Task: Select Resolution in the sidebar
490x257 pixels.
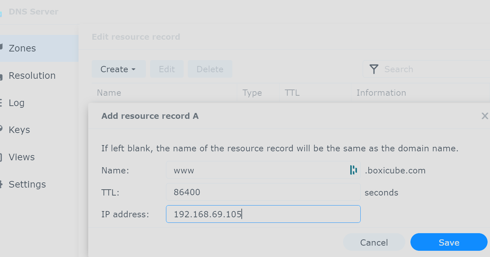Action: (32, 76)
